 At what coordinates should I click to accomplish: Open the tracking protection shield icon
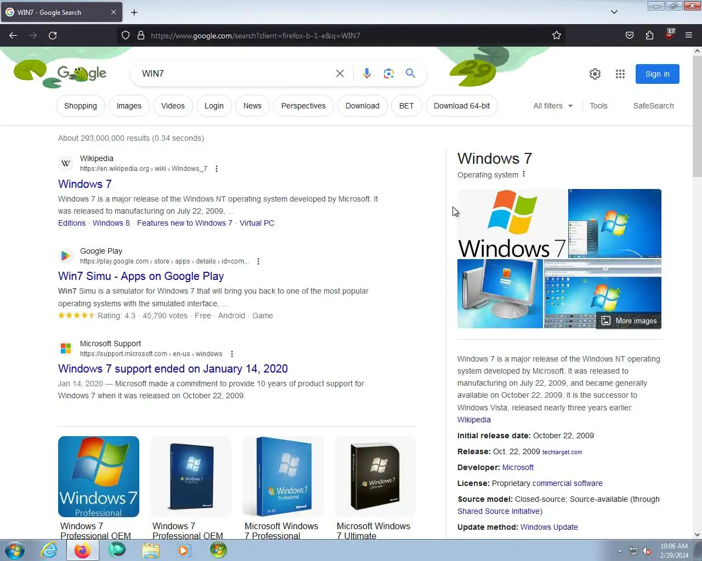(126, 36)
